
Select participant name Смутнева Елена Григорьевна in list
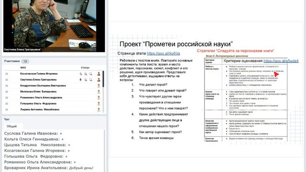coord(38,80)
